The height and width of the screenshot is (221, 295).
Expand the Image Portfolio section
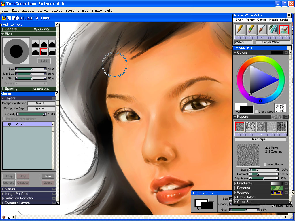coord(3,194)
